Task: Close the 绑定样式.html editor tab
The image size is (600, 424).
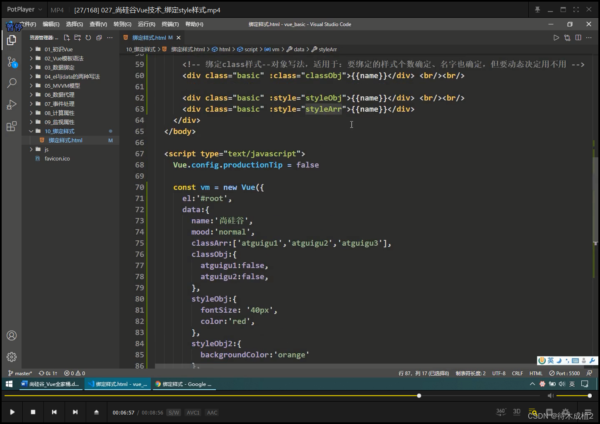Action: 178,38
